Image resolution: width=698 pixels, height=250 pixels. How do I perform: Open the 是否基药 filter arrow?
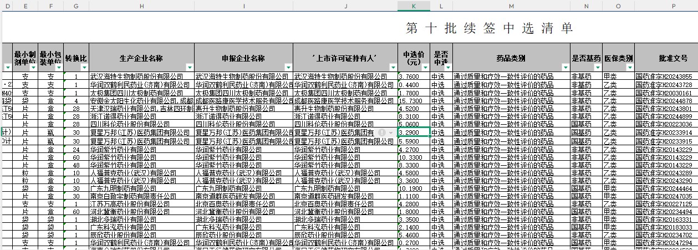[597, 67]
